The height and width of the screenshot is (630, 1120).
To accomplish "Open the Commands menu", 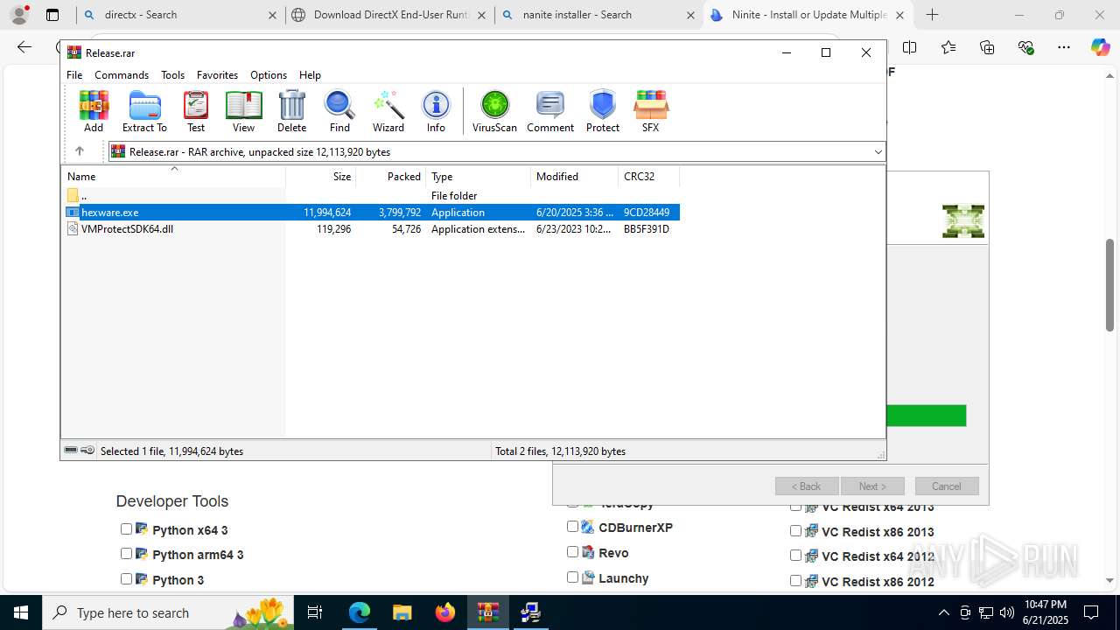I will click(x=122, y=74).
